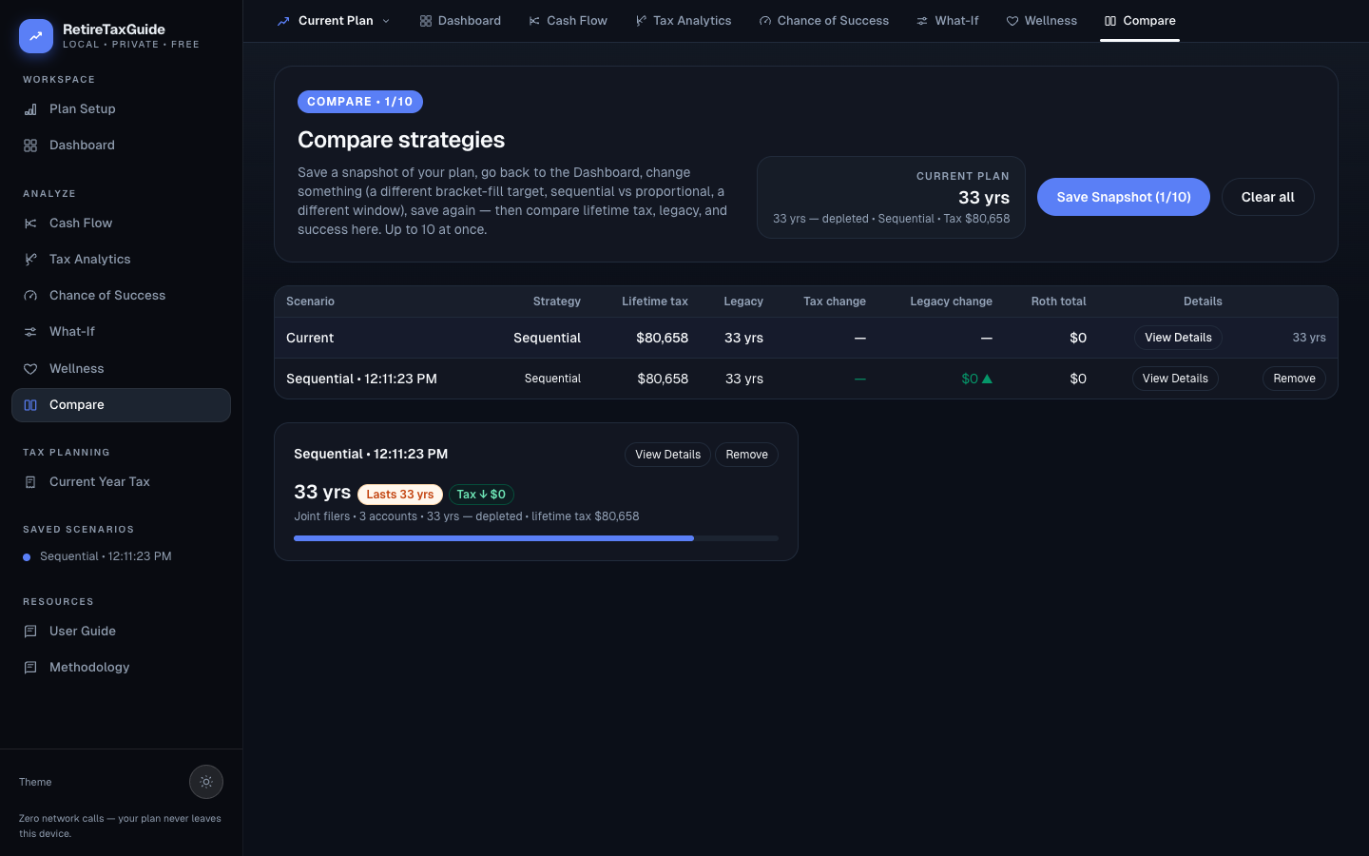Click the Current Plan summary card
The image size is (1369, 856).
(891, 197)
